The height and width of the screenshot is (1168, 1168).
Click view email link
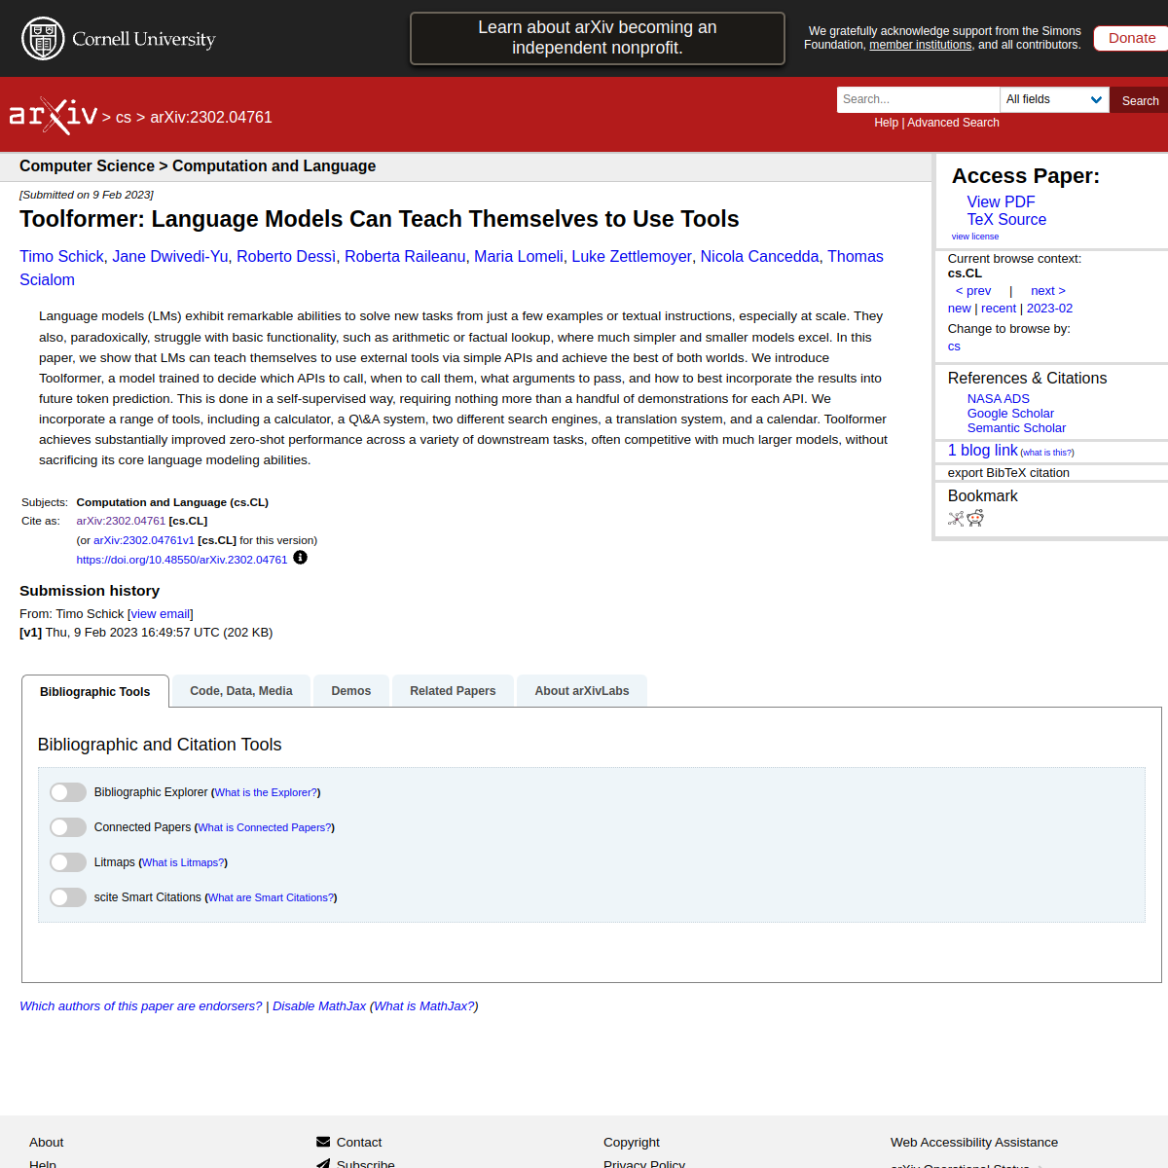(x=160, y=614)
